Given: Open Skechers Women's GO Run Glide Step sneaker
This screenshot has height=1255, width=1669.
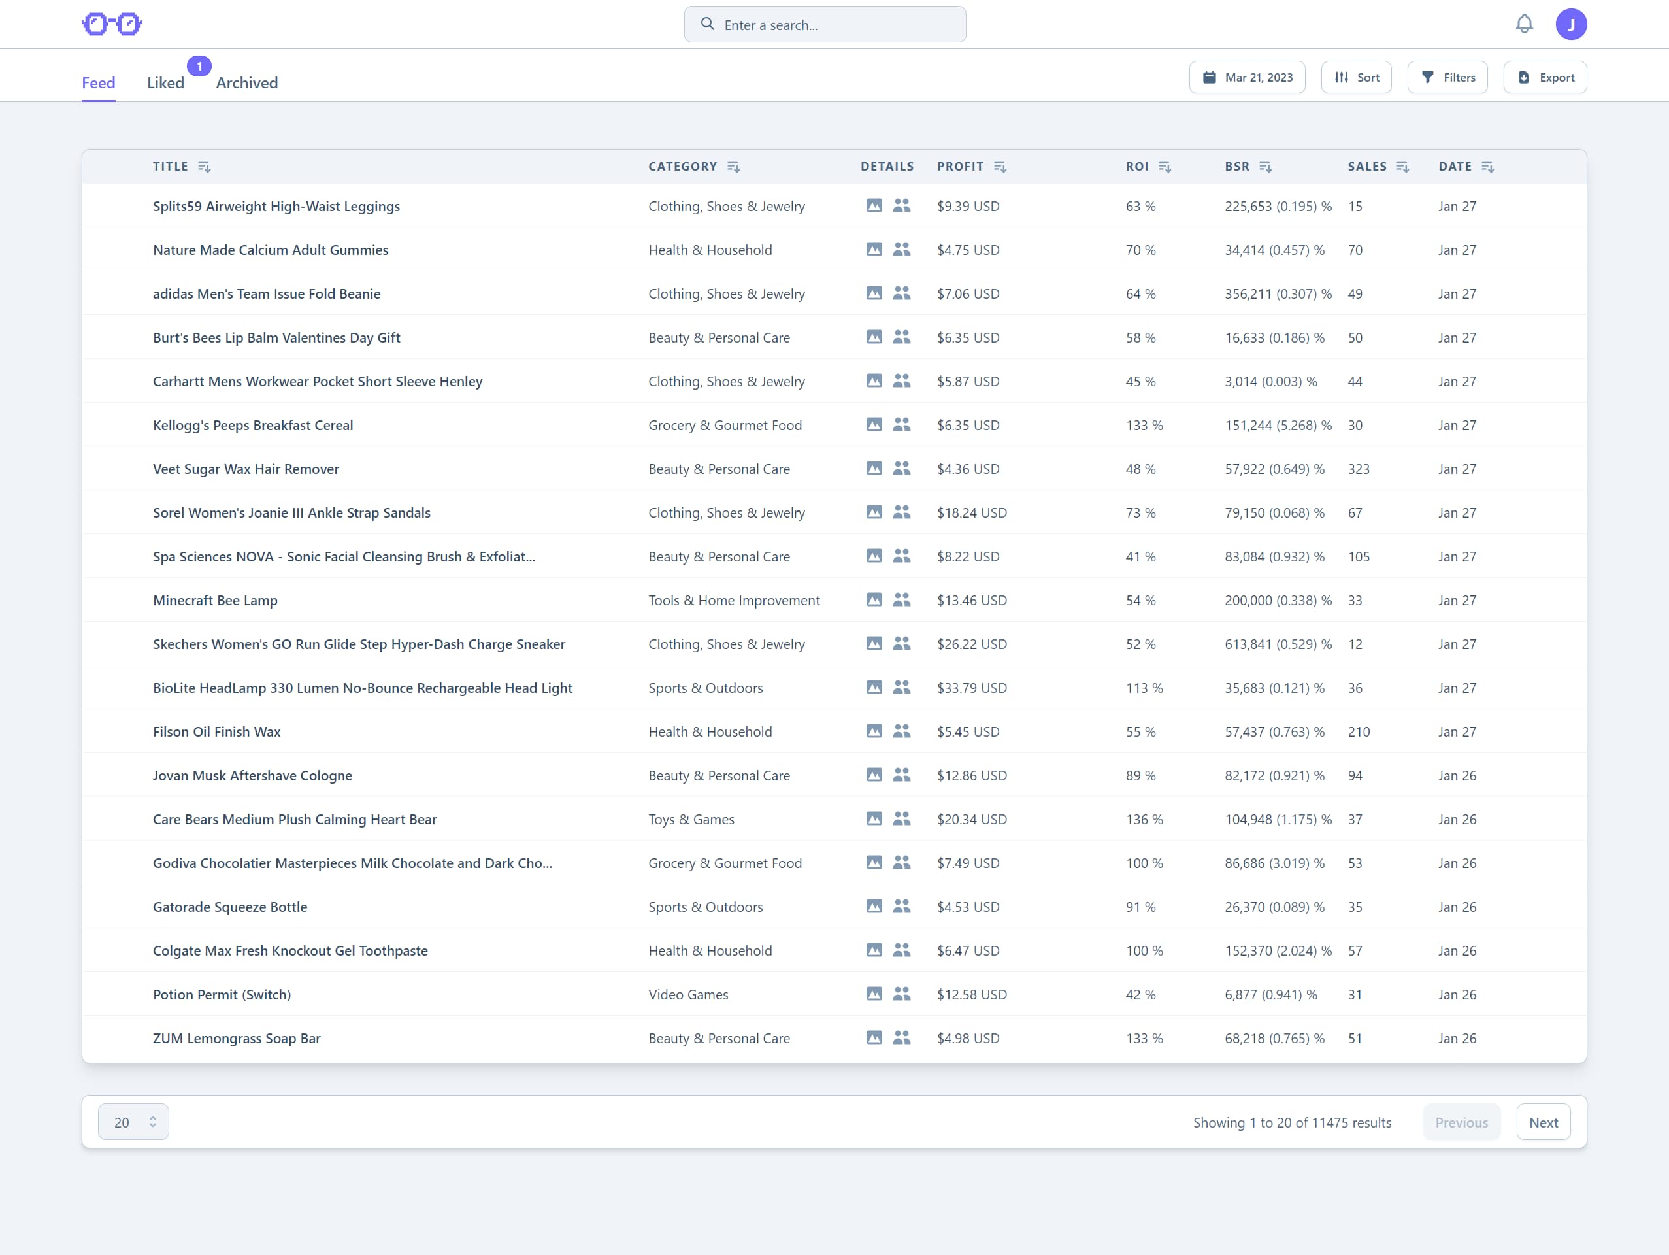Looking at the screenshot, I should [358, 644].
